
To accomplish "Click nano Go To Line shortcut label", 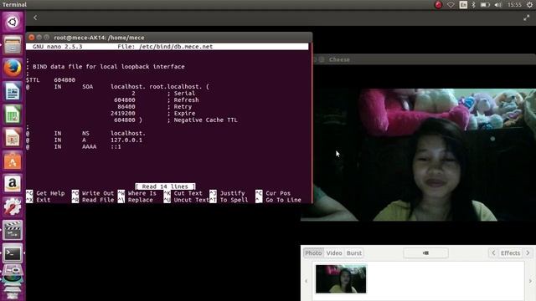I will coord(283,200).
